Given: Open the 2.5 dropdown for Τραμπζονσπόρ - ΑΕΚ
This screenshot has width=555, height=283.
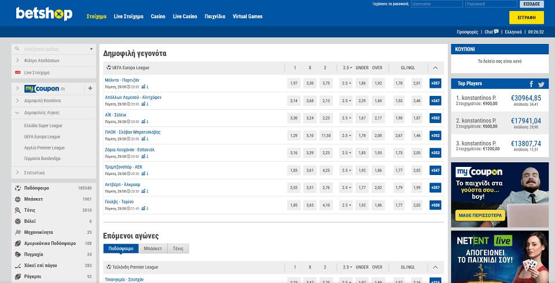Looking at the screenshot, I should (x=346, y=170).
